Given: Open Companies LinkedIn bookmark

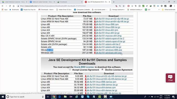Looking at the screenshot, I should click(82, 10).
